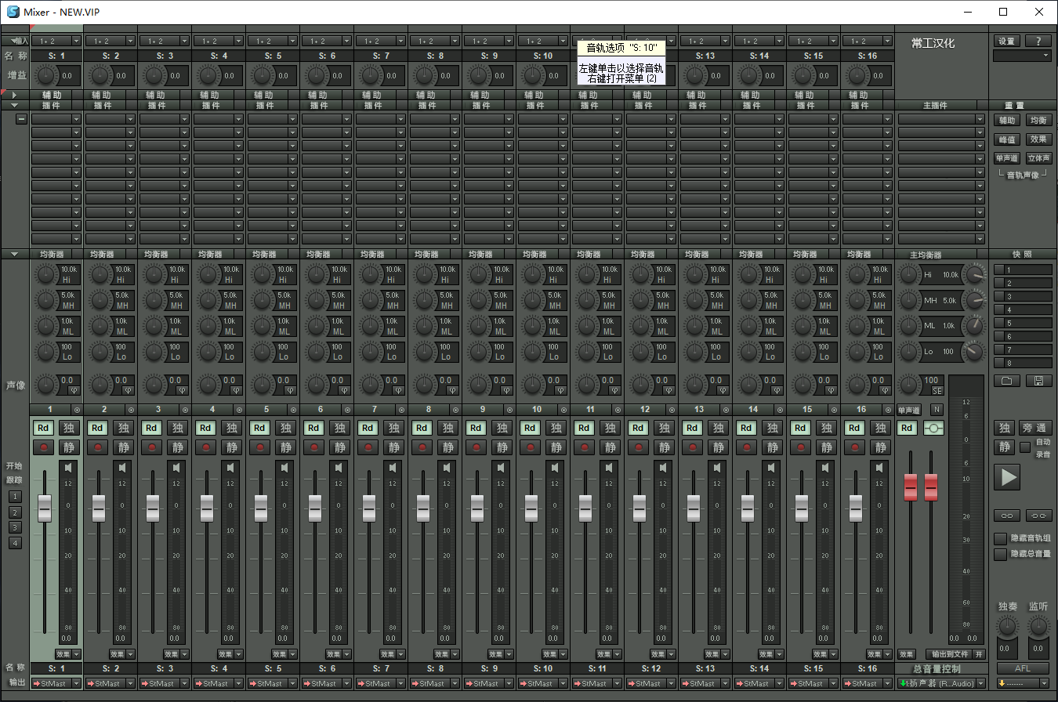
Task: Click the unlink channels broken-chain icon
Action: point(1038,515)
